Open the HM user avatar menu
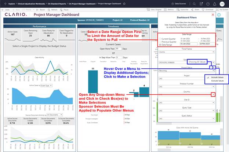229x152 pixels. (x=222, y=4)
